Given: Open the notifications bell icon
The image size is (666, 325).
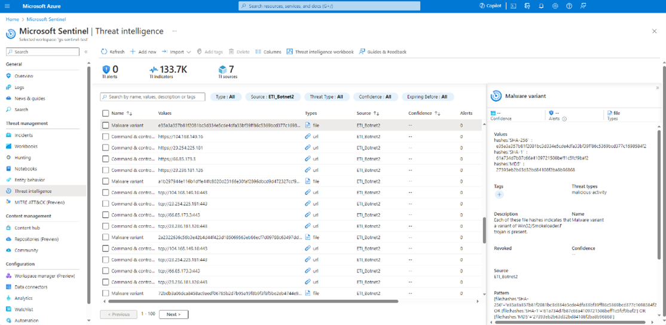Looking at the screenshot, I should pyautogui.click(x=541, y=6).
